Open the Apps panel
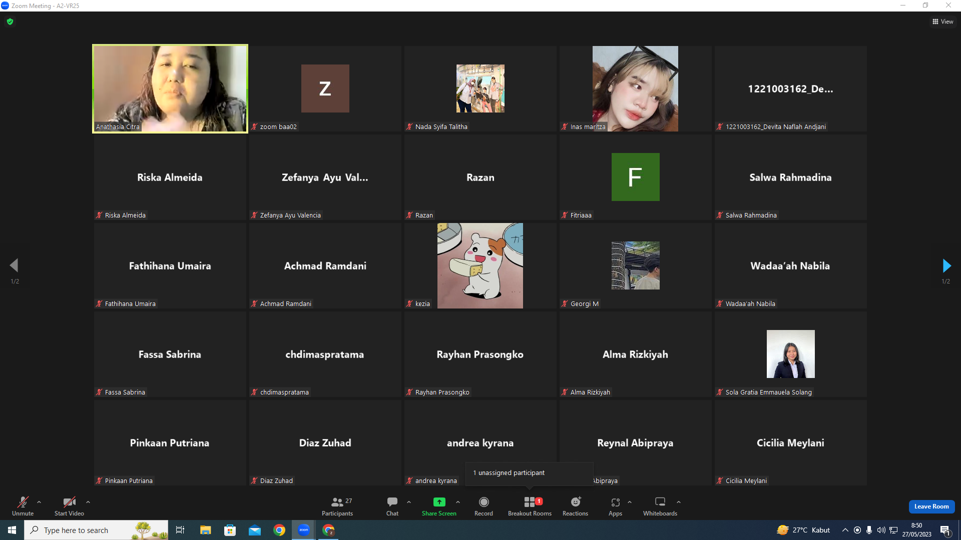Screen dimensions: 961x540 point(615,506)
